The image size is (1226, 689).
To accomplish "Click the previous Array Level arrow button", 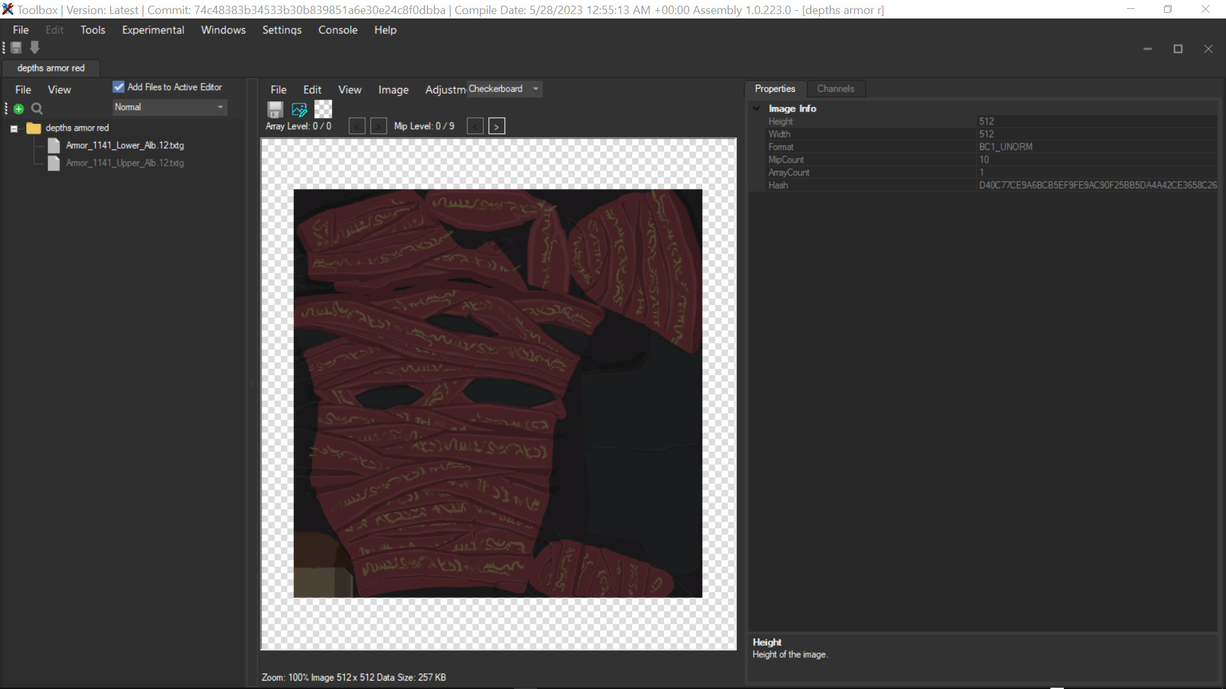I will pos(358,126).
